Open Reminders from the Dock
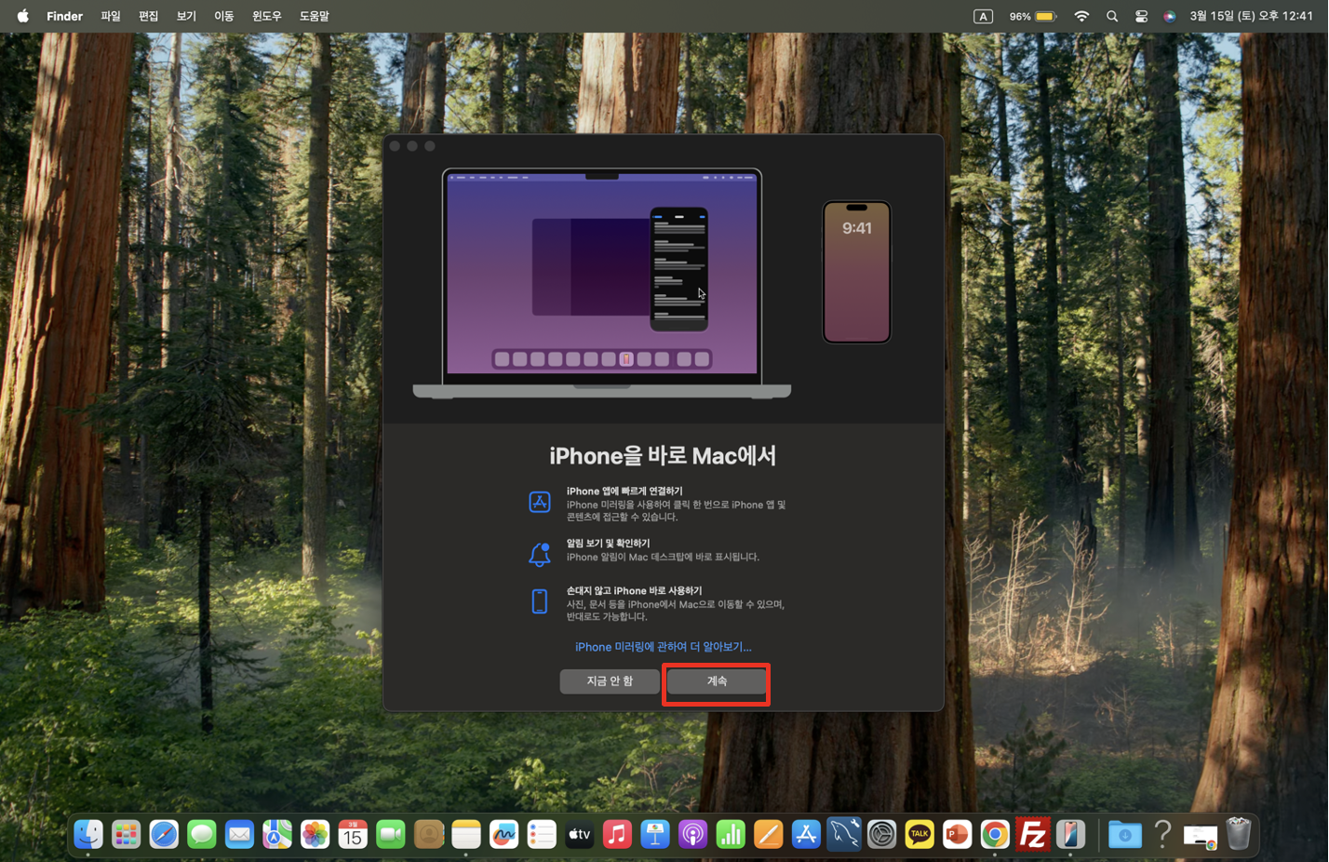 (542, 835)
